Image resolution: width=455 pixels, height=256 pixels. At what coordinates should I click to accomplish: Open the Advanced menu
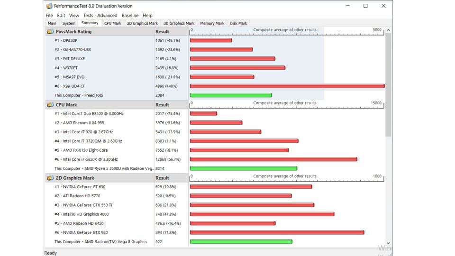pyautogui.click(x=107, y=16)
